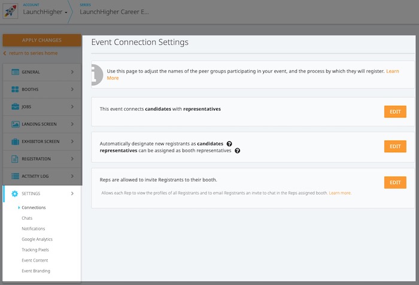Select Chats under Settings
Viewport: 419px width, 285px height.
[27, 218]
